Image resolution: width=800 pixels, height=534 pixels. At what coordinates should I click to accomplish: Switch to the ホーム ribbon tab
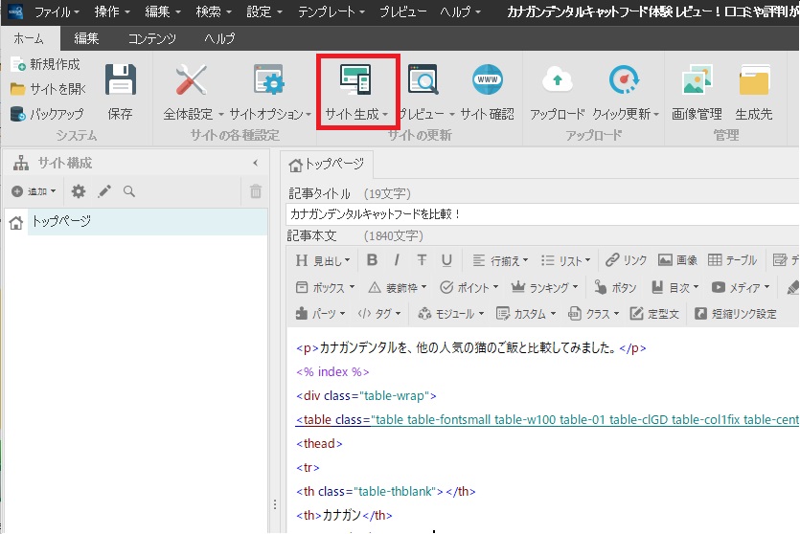pos(29,38)
